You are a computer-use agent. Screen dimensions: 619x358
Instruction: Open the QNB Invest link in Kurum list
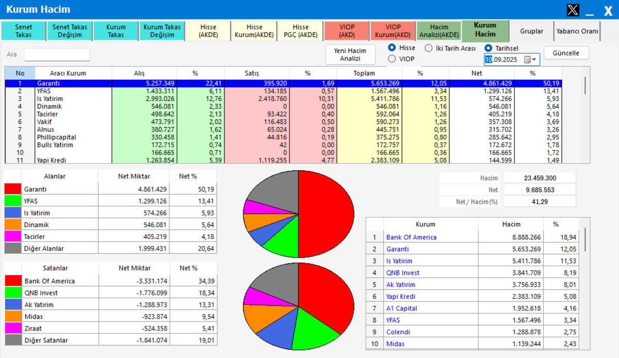(x=403, y=273)
